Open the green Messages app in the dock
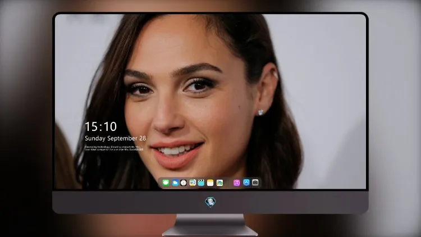 [166, 183]
